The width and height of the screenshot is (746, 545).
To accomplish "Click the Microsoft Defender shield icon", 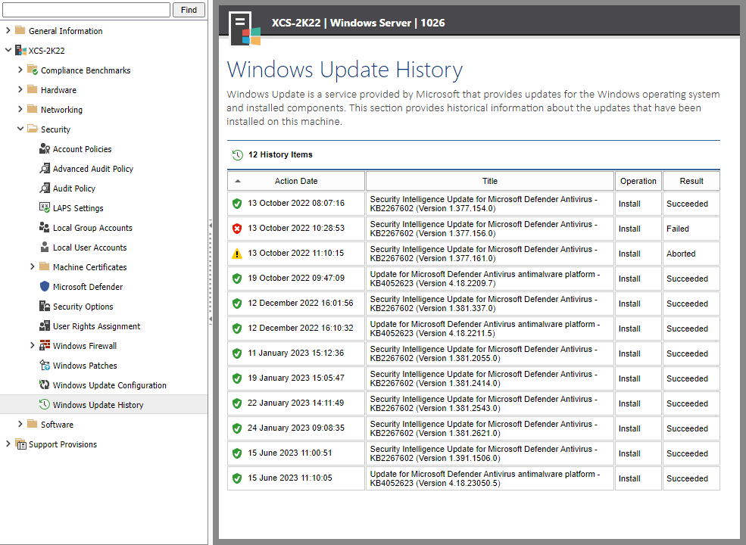I will pyautogui.click(x=44, y=286).
